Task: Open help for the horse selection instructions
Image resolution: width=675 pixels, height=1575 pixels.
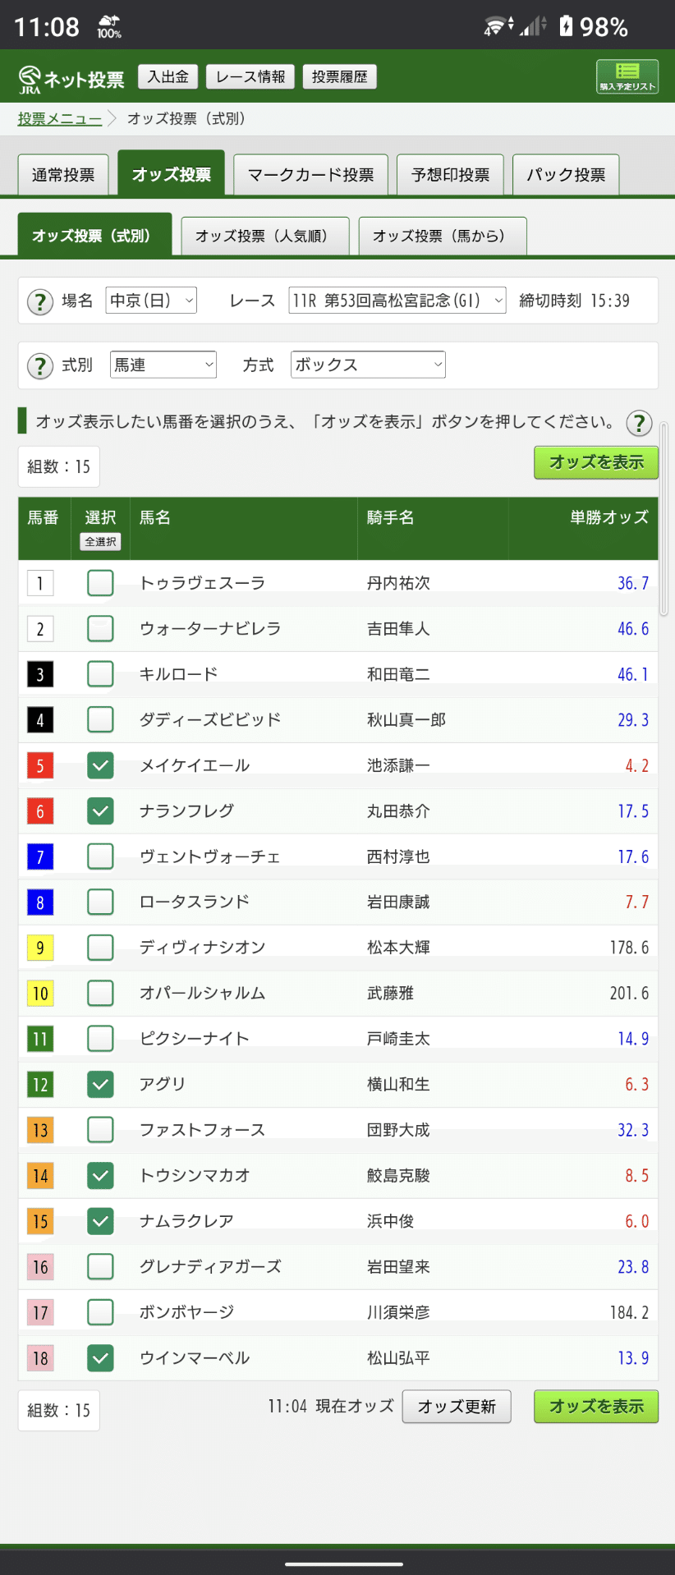Action: (640, 424)
